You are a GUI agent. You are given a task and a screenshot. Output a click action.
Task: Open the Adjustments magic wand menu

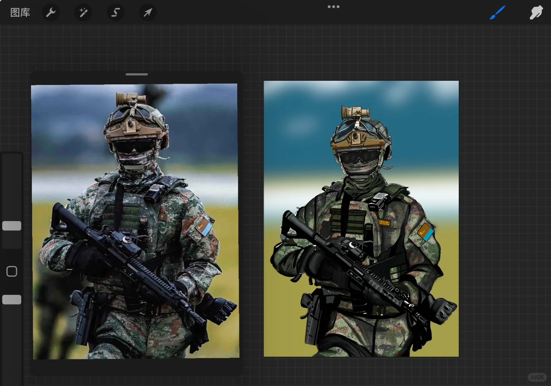(x=83, y=13)
